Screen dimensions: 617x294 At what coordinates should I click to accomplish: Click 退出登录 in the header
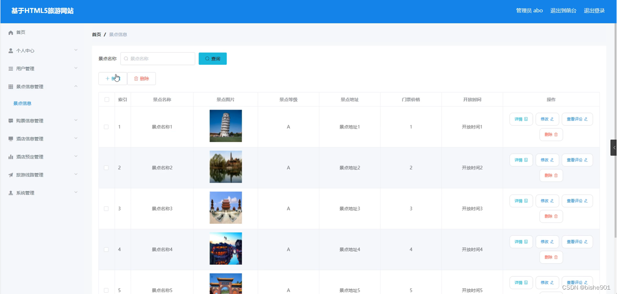click(x=594, y=11)
